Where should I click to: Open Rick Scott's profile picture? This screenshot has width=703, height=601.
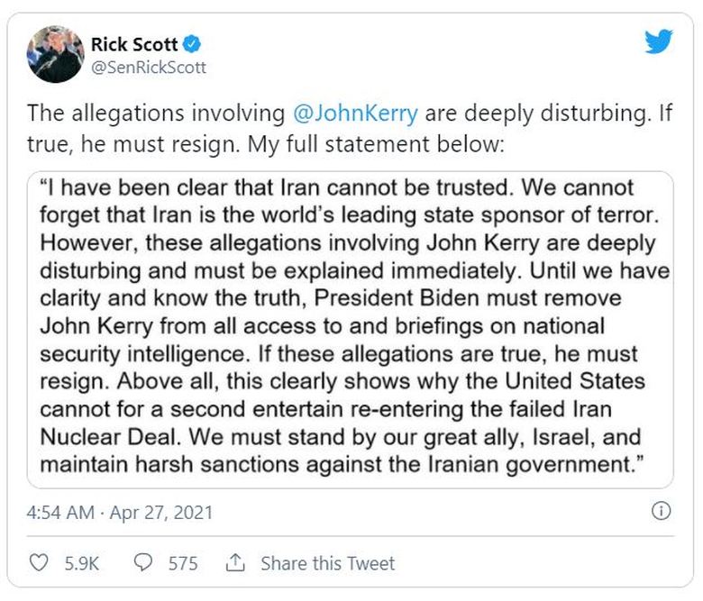[56, 54]
